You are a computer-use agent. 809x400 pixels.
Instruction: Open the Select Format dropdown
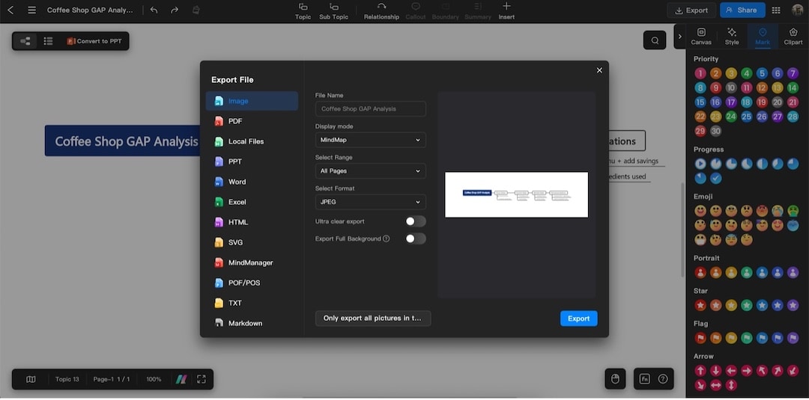[371, 202]
